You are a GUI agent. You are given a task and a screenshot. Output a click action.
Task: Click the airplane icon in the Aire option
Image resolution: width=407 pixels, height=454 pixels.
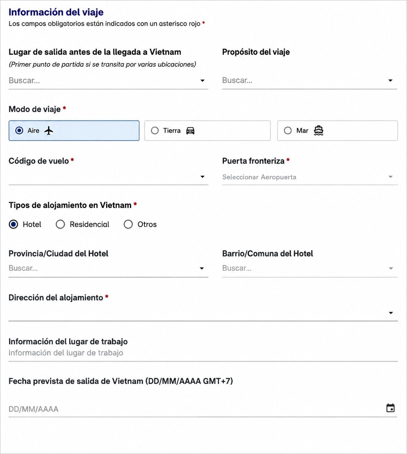coord(49,131)
